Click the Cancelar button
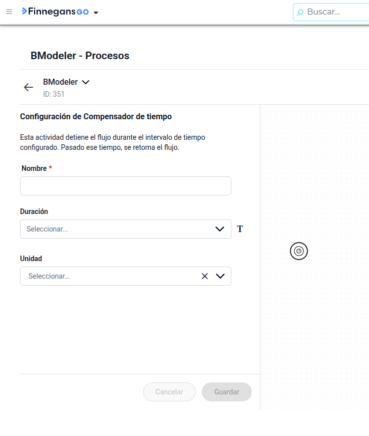This screenshot has width=369, height=436. pyautogui.click(x=170, y=392)
